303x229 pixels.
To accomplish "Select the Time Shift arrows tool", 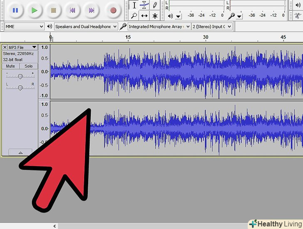I will coord(144,16).
